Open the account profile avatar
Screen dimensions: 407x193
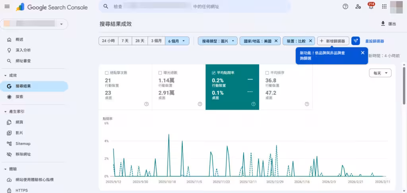point(396,7)
